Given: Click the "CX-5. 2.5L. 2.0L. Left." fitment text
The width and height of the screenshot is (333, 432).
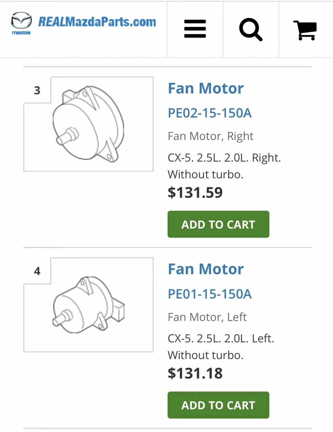Looking at the screenshot, I should pos(221,338).
